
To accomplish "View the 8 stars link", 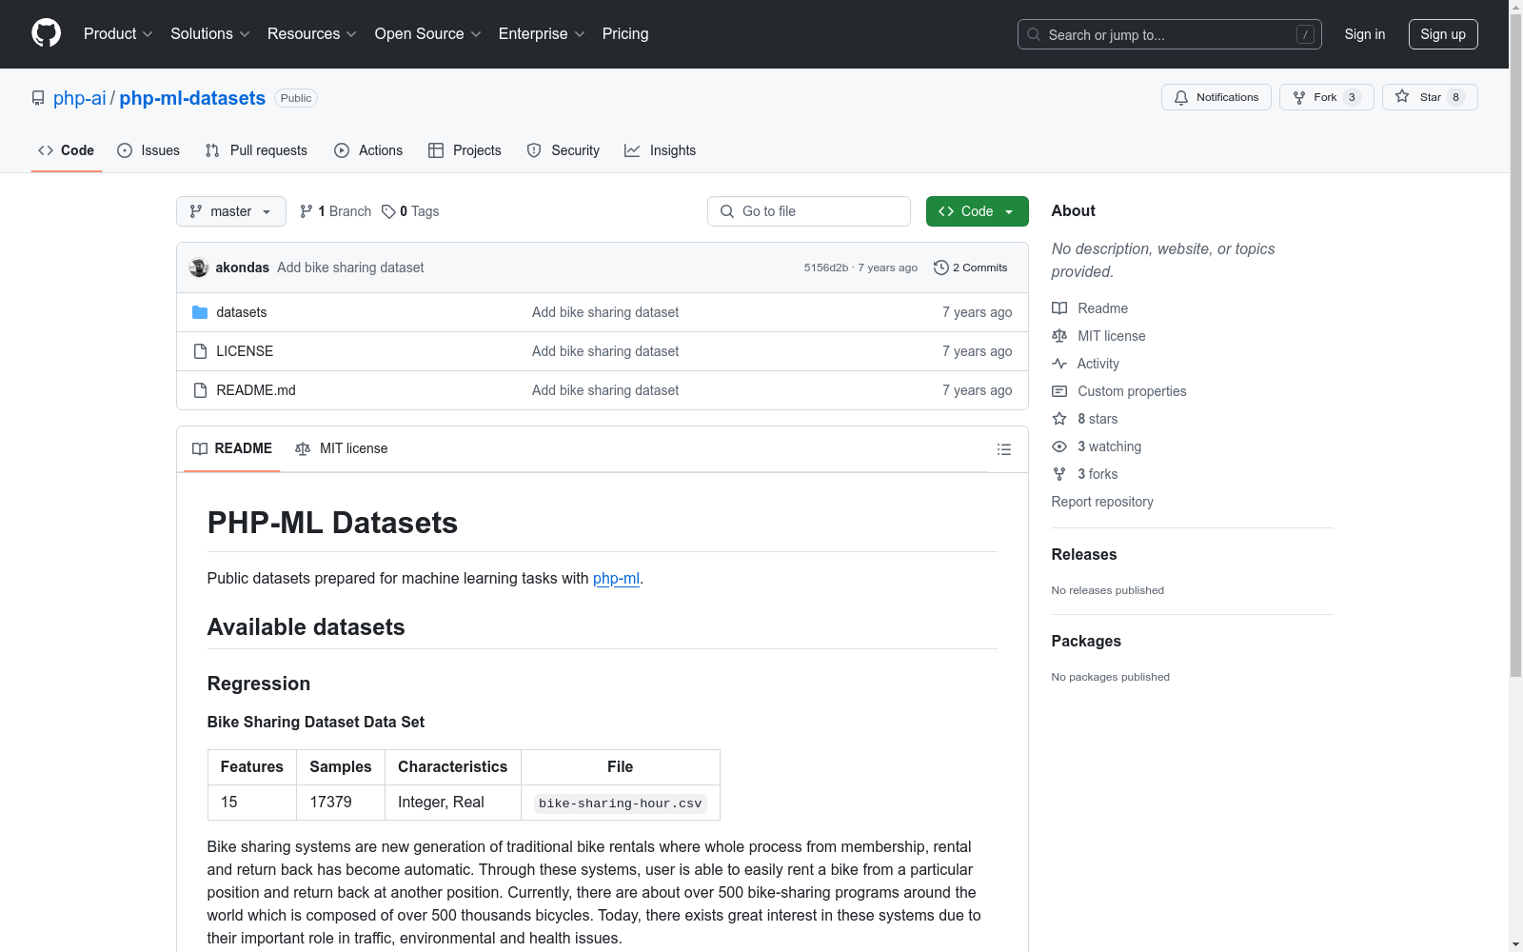I will pyautogui.click(x=1085, y=419).
